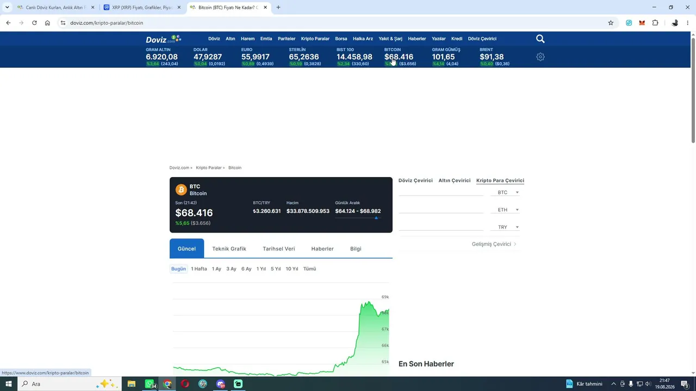Screen dimensions: 696x391
Task: Select 3 Ay chart range
Action: 231,269
